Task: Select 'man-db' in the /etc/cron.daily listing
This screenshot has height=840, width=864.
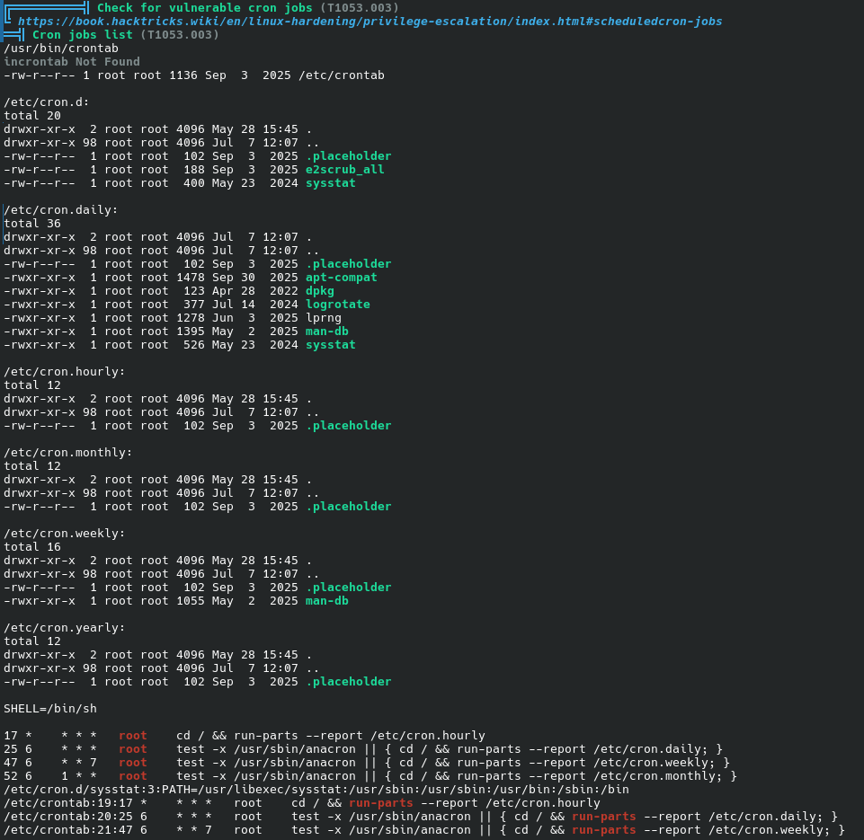Action: coord(326,332)
